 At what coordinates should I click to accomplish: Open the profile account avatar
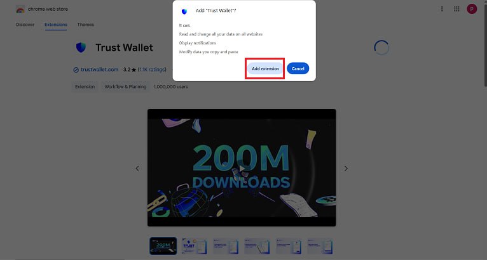(472, 9)
